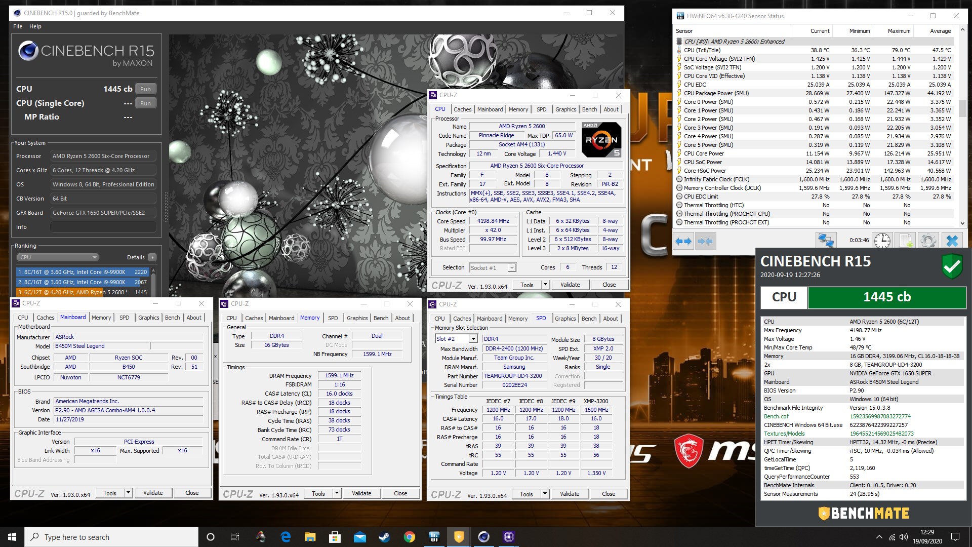The width and height of the screenshot is (972, 547).
Task: Run the Cinebench CPU benchmark
Action: coord(145,89)
